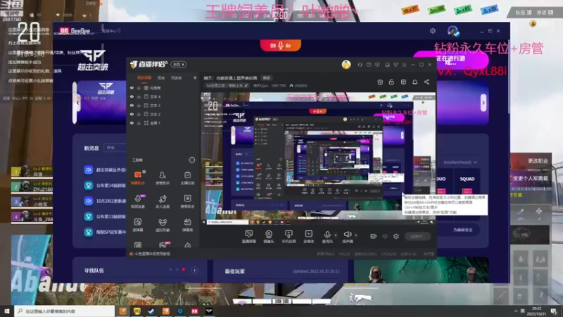
Task: Lock the 文本 4 layer
Action: pos(139,97)
